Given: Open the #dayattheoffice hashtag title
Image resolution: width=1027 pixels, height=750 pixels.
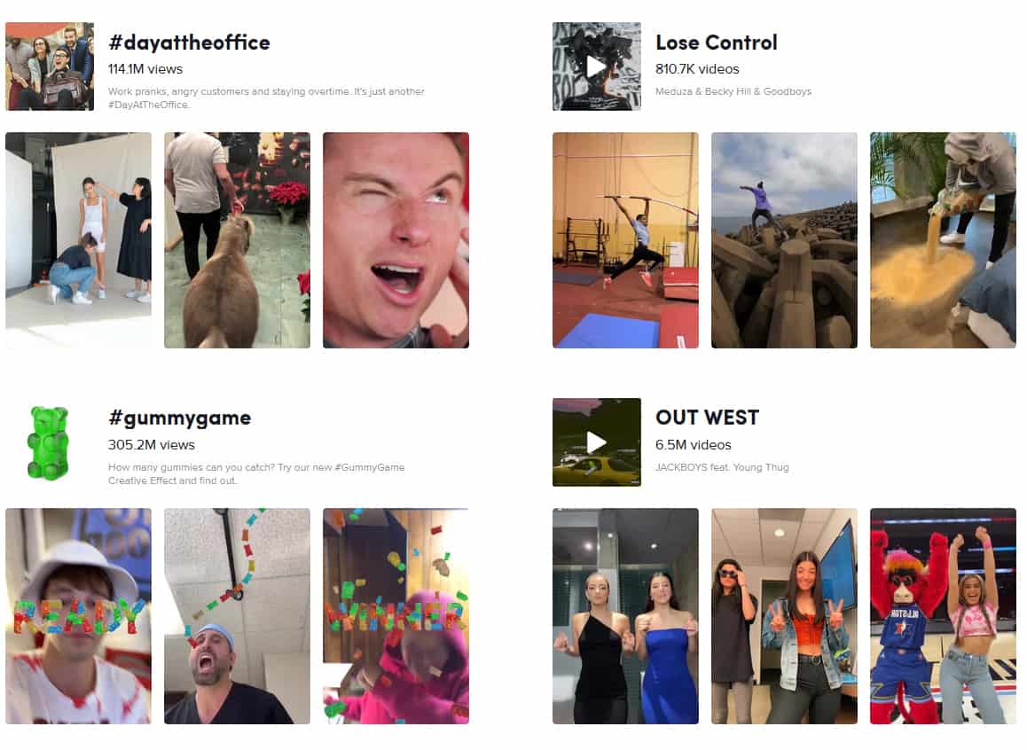Looking at the screenshot, I should pos(189,43).
